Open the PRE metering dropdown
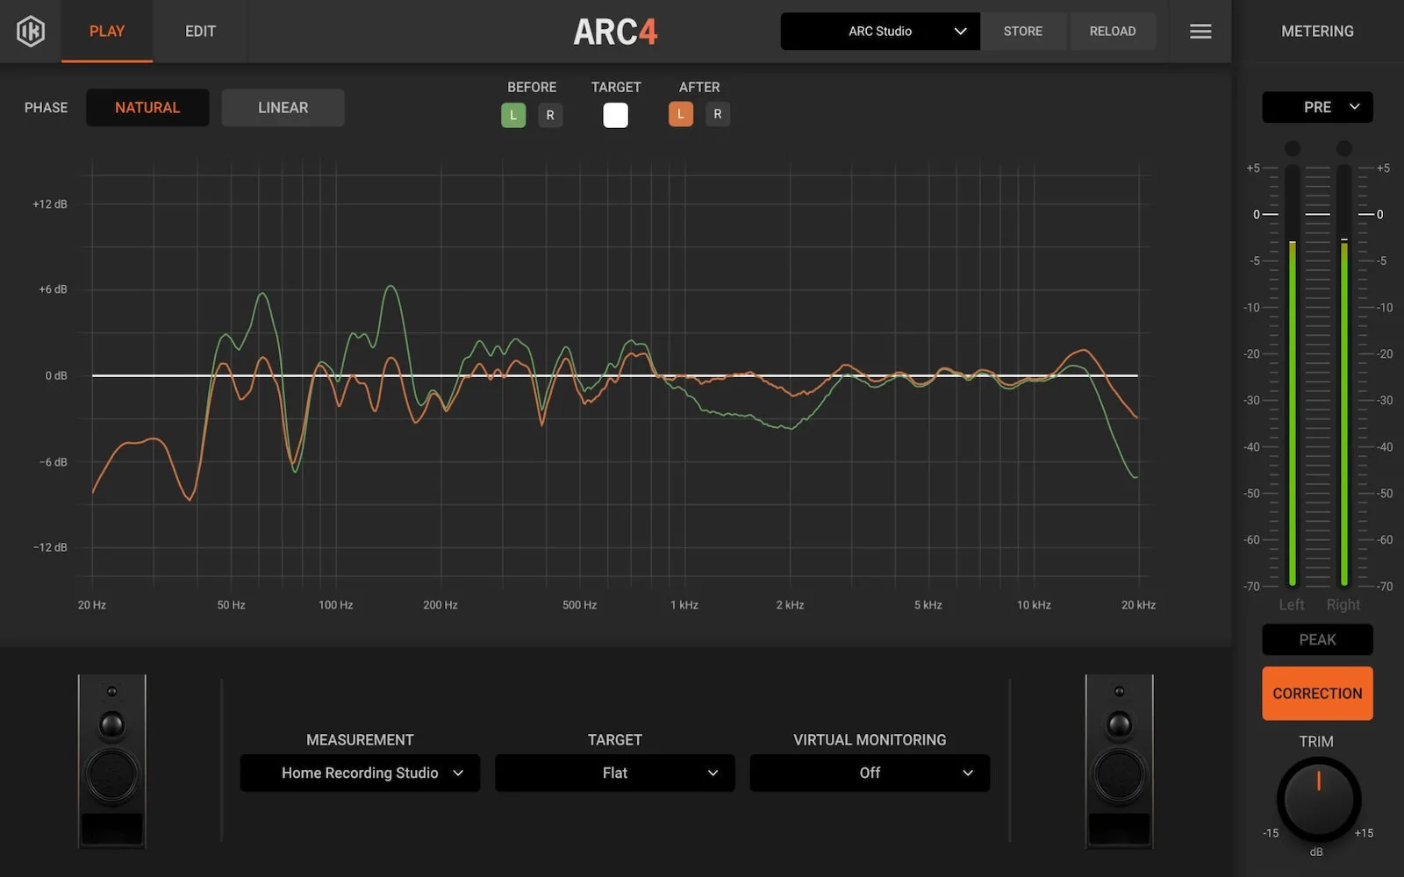The image size is (1404, 877). coord(1317,107)
